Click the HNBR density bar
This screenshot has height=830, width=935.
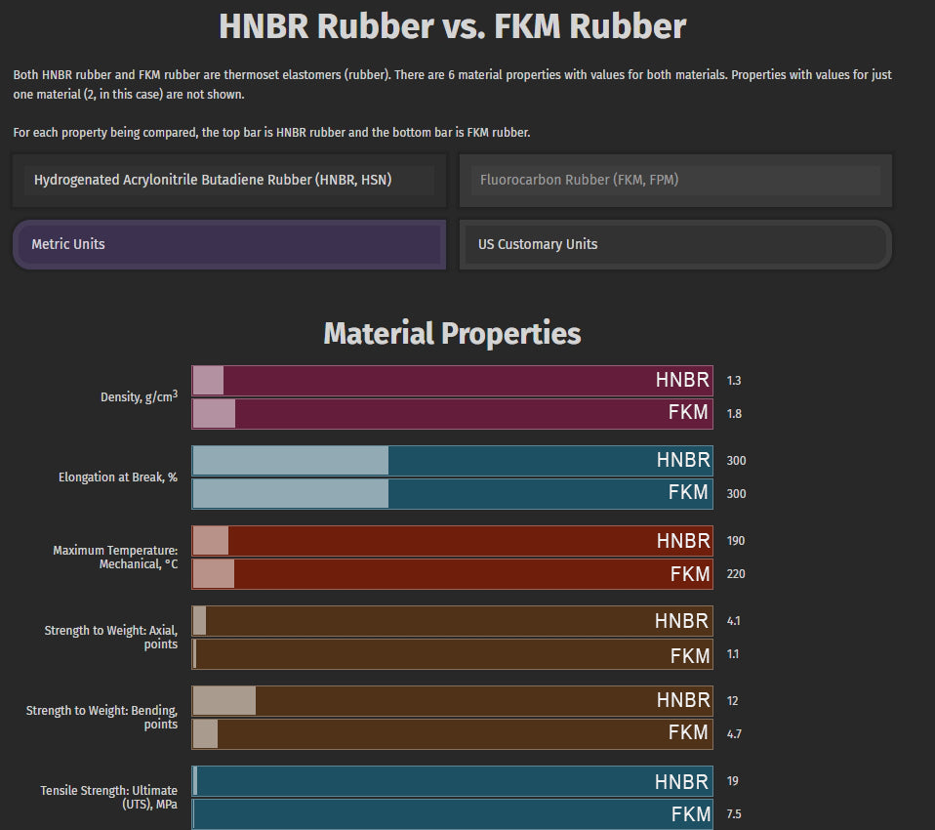[x=452, y=381]
